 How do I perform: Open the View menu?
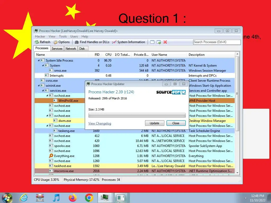tap(52, 36)
